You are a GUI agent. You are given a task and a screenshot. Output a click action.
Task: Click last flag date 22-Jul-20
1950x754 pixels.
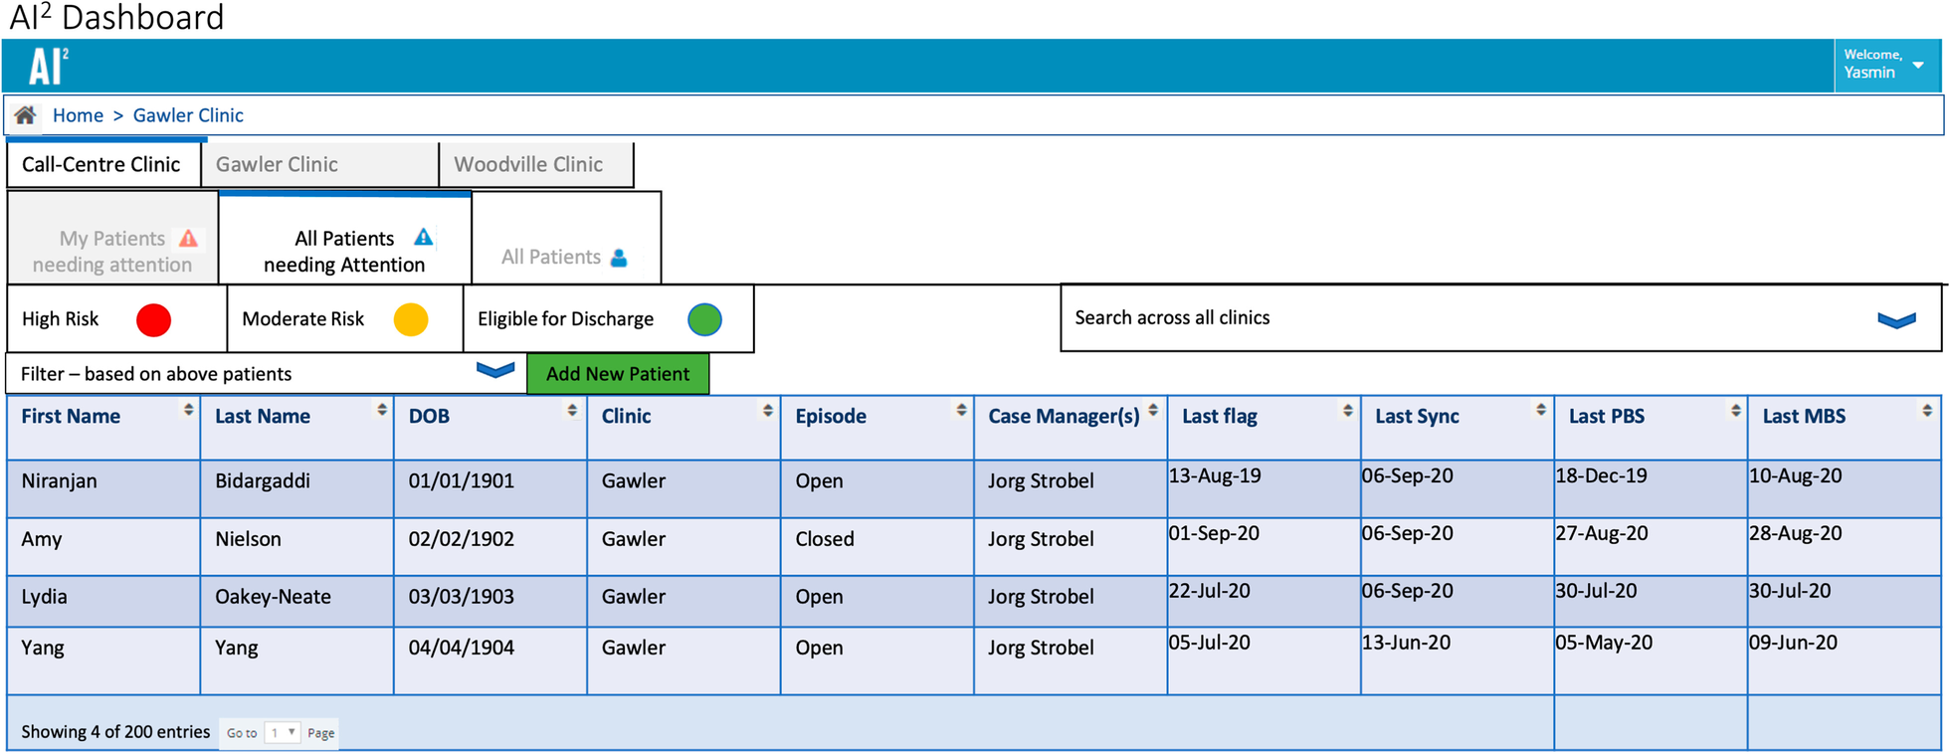coord(1209,591)
